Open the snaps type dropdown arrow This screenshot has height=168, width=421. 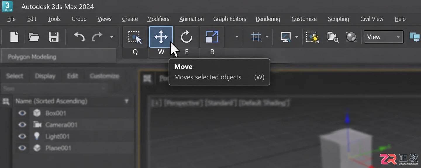coord(267,37)
